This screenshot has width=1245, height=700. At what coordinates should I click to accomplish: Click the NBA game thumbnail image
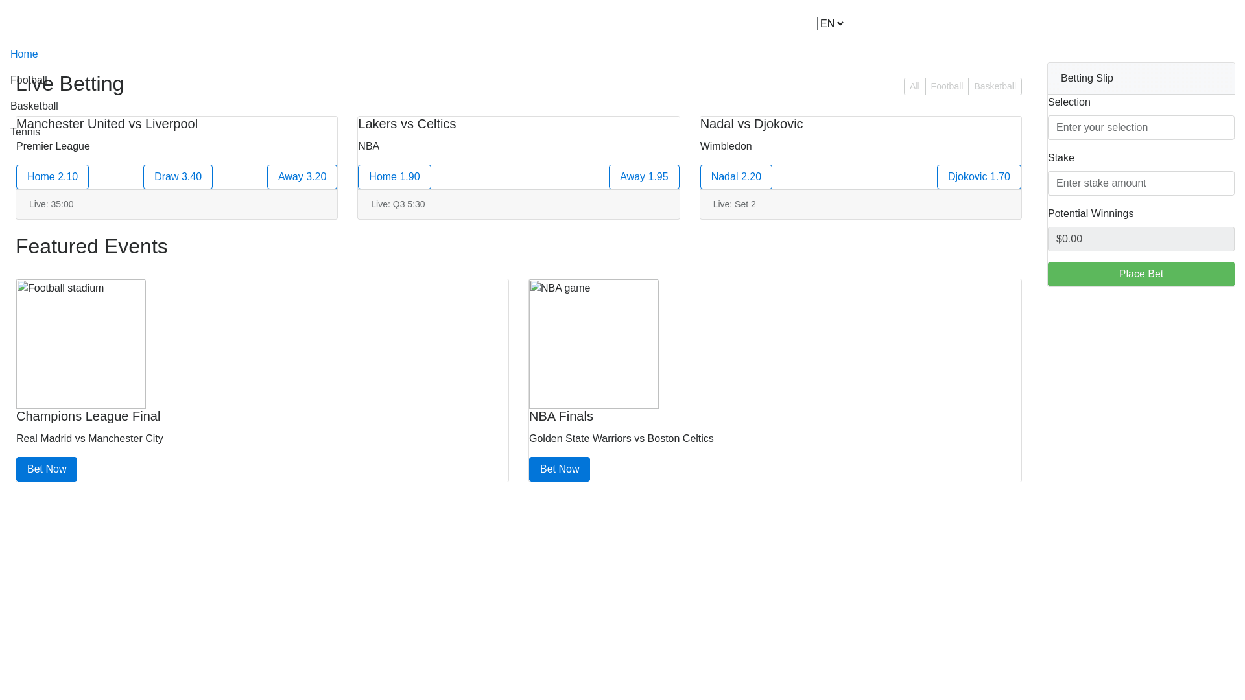click(x=594, y=344)
